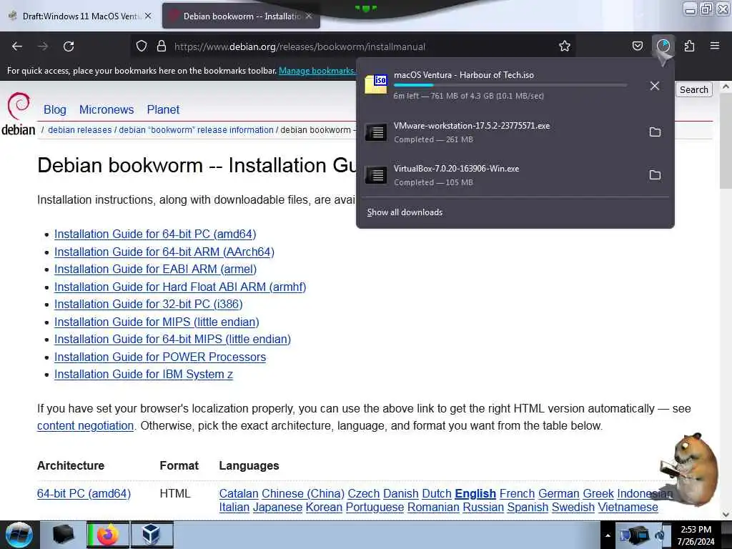Open the Windows Start orb
Screen dimensions: 732x549
click(x=19, y=535)
